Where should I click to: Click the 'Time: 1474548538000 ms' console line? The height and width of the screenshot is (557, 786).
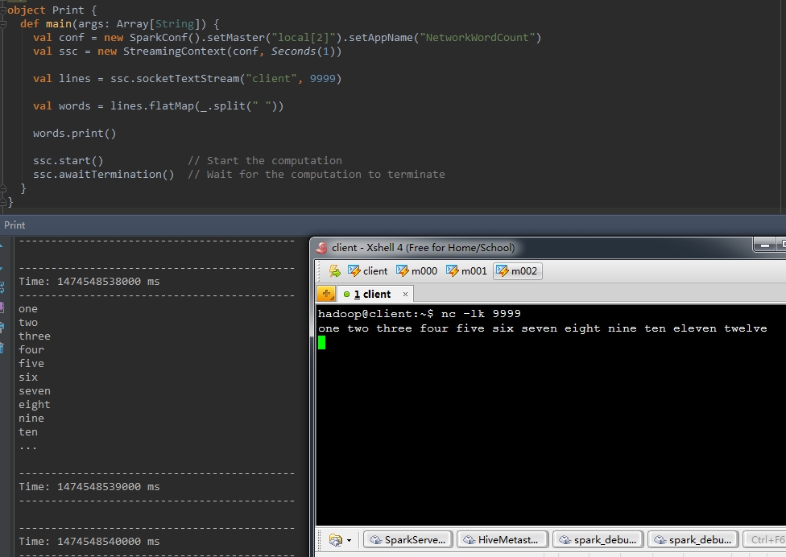click(x=89, y=282)
